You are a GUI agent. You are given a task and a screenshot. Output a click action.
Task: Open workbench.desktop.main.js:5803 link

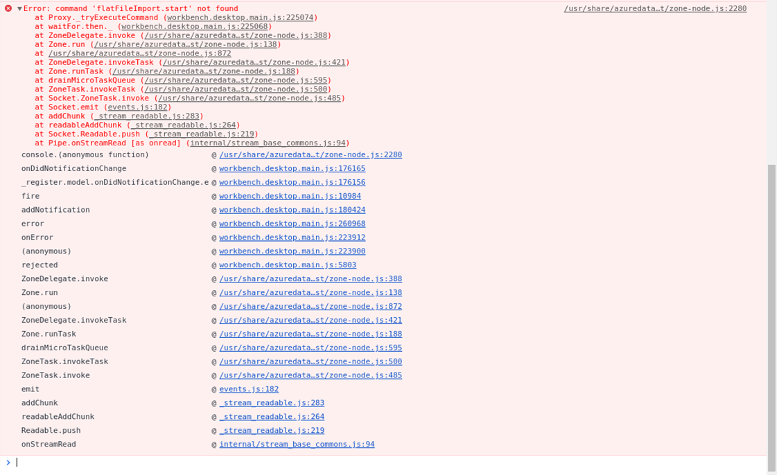tap(288, 265)
